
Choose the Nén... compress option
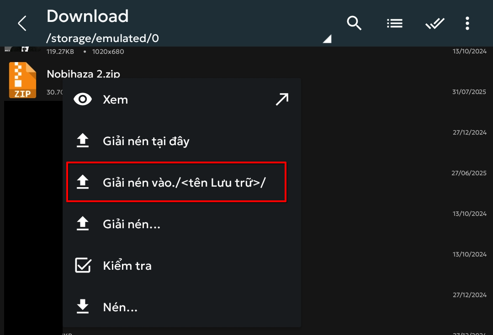pyautogui.click(x=120, y=307)
